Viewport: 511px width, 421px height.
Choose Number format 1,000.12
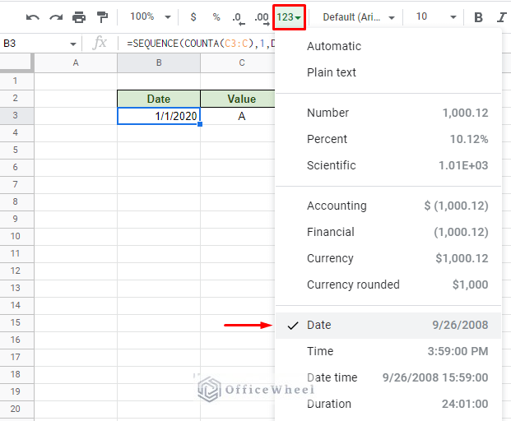coord(388,113)
